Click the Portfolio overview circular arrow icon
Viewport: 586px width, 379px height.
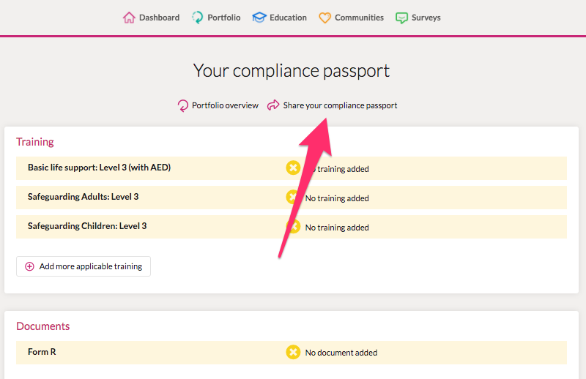182,105
